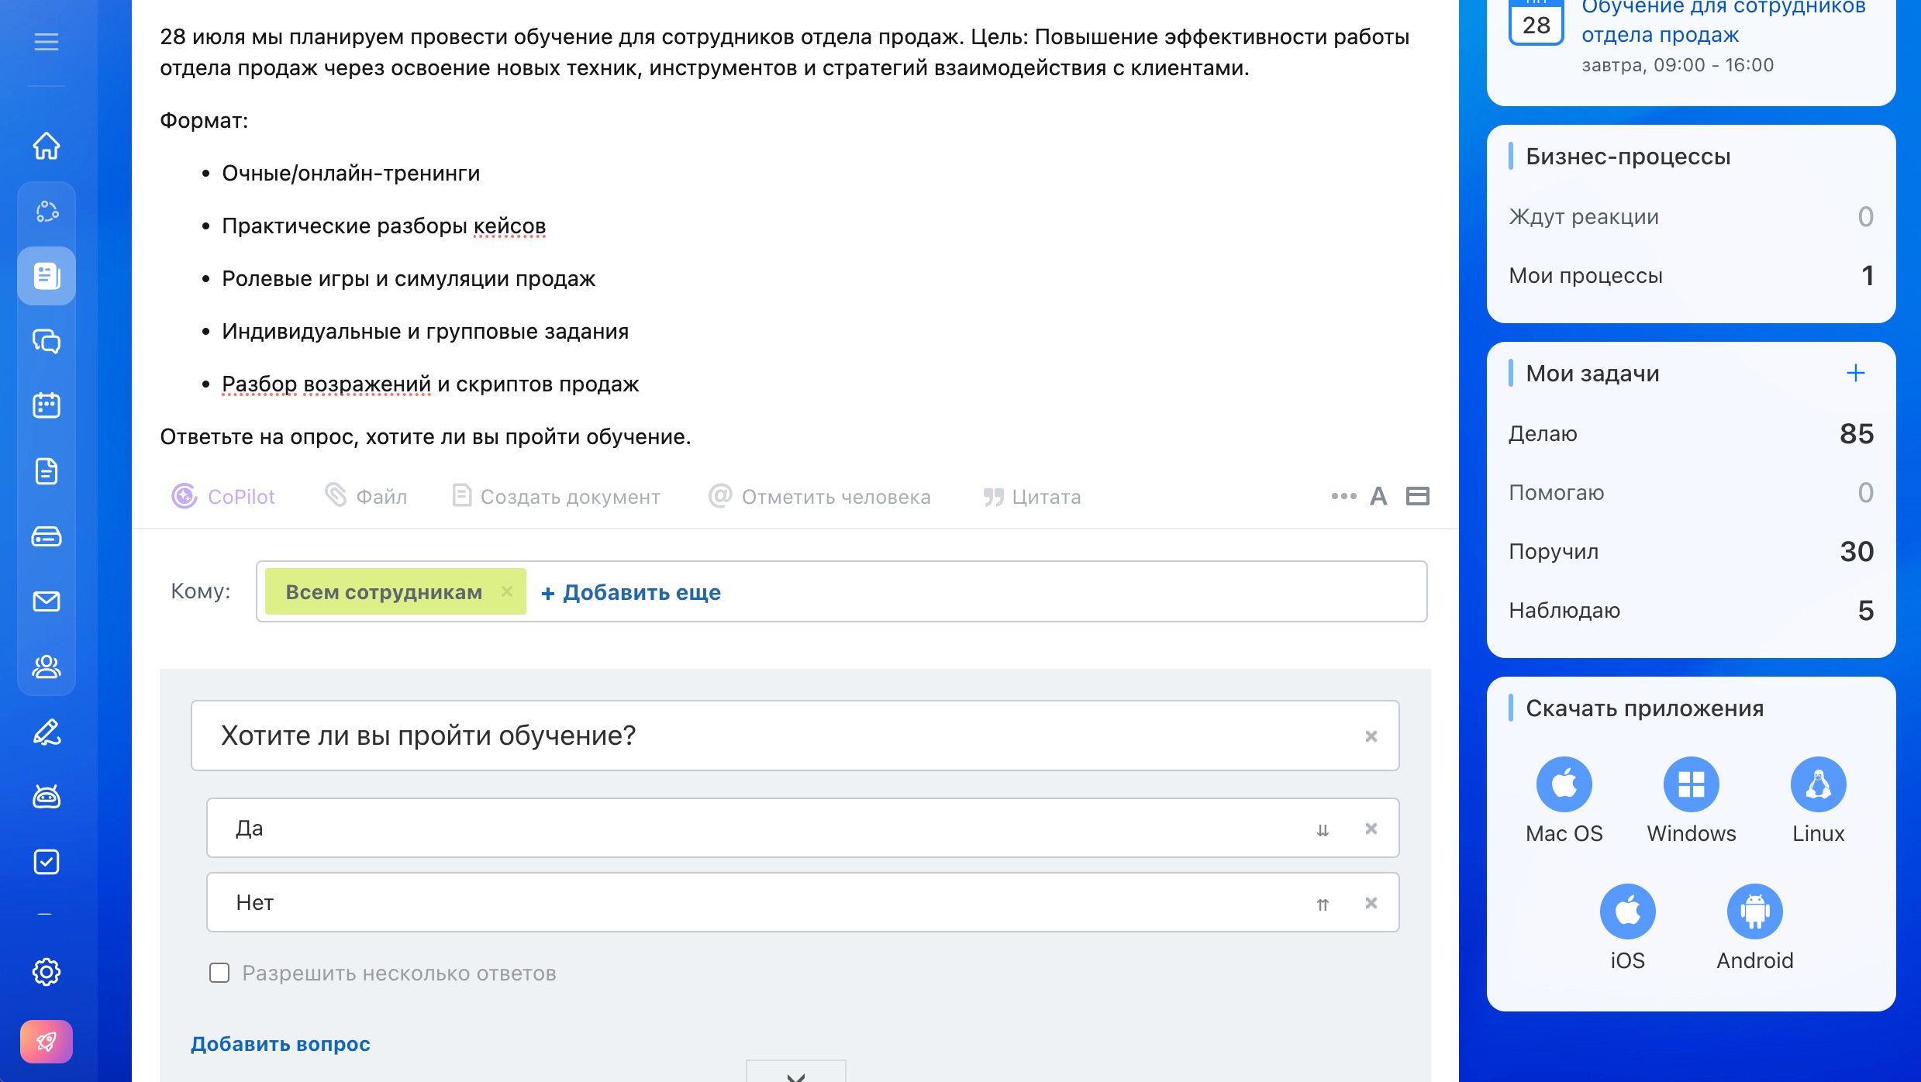Open documents icon in sidebar
Image resolution: width=1921 pixels, height=1082 pixels.
click(x=47, y=471)
